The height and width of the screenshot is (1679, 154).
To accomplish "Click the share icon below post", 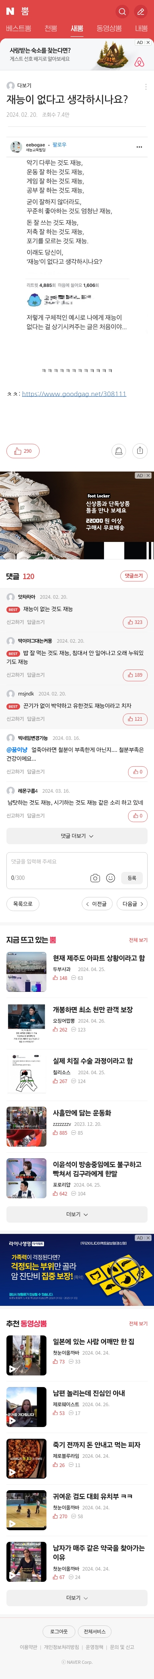I will click(140, 450).
